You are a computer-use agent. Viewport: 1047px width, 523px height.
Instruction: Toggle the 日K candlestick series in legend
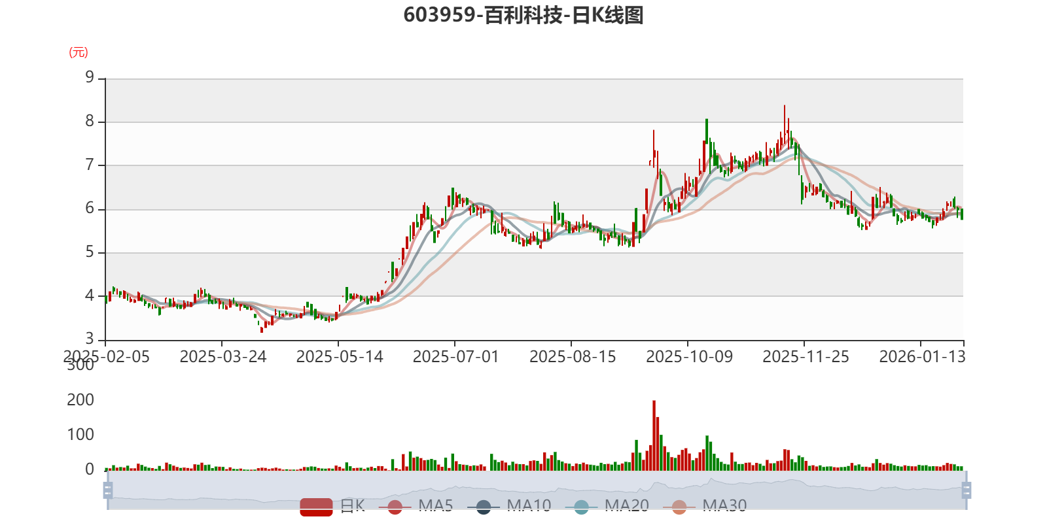[332, 506]
